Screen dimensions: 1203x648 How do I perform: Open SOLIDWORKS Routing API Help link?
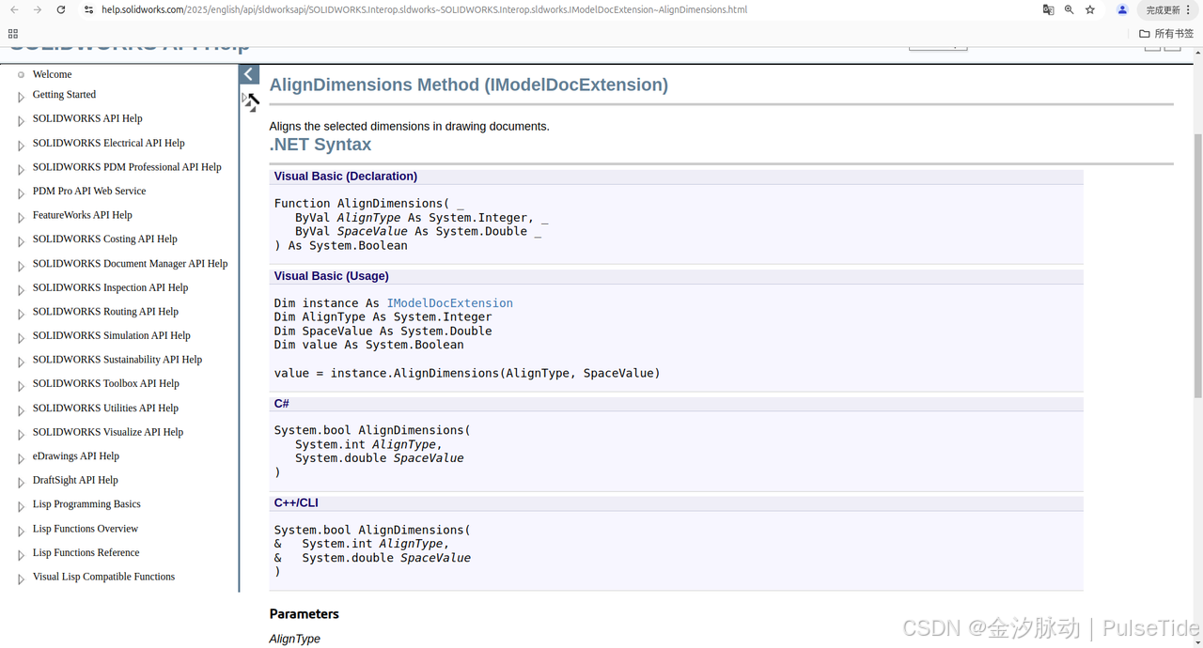click(x=105, y=312)
